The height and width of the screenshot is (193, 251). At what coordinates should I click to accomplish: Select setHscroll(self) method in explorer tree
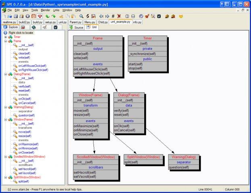pos(27,169)
